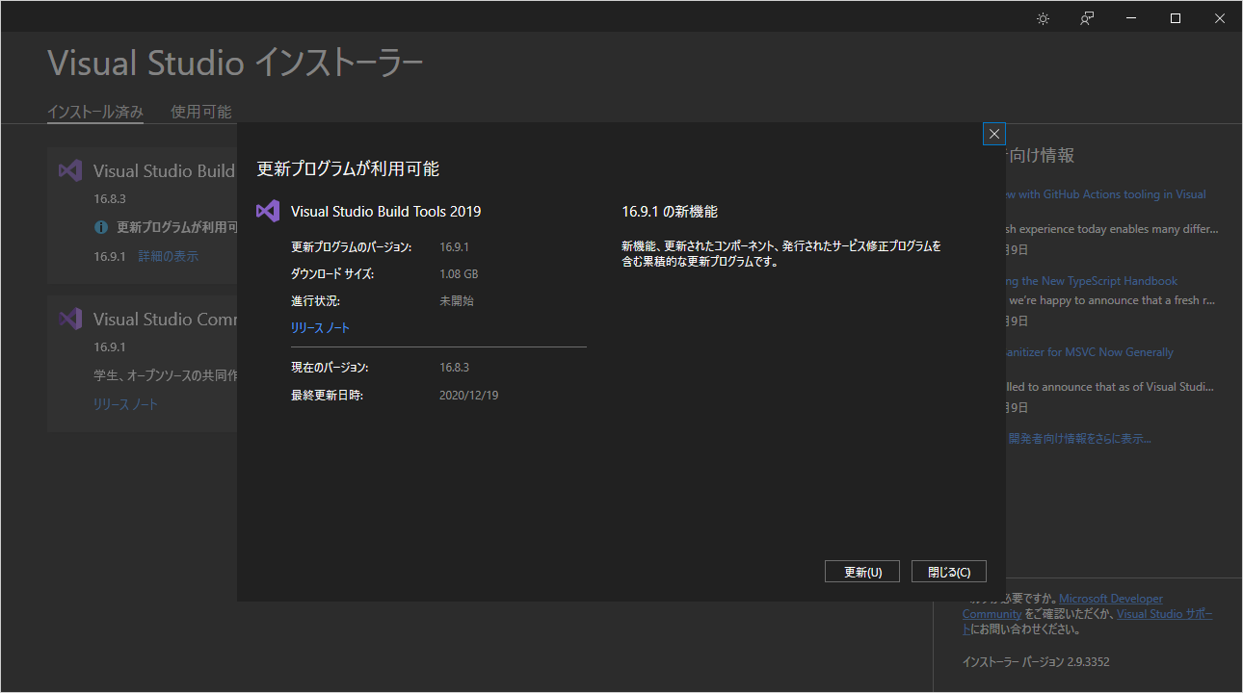Image resolution: width=1243 pixels, height=693 pixels.
Task: Open リリース ノート link in the dialog
Action: (x=320, y=328)
